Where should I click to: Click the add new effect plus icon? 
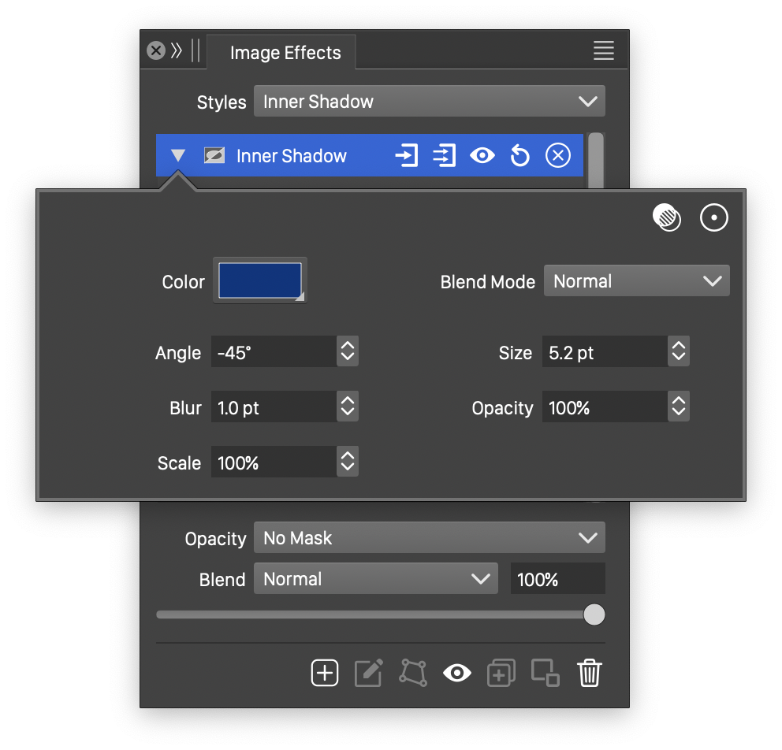click(x=325, y=674)
